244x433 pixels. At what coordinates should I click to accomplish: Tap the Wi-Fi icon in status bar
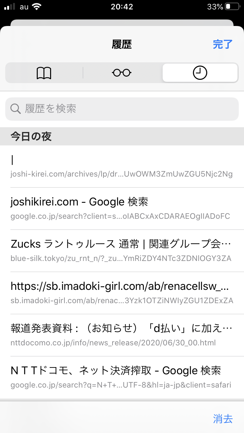tap(37, 7)
